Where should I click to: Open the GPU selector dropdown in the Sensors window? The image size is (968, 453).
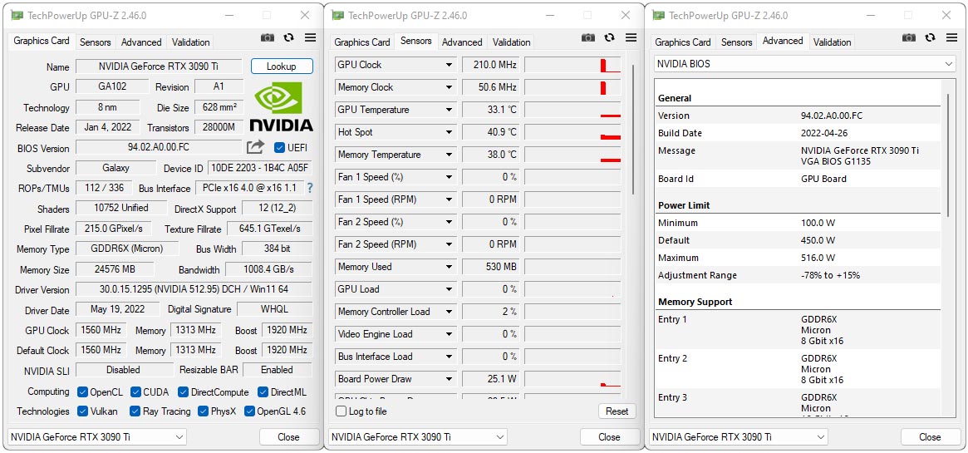(x=418, y=437)
